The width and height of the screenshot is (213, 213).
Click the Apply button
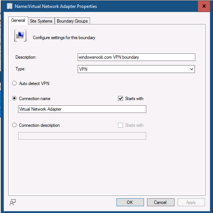(191, 202)
